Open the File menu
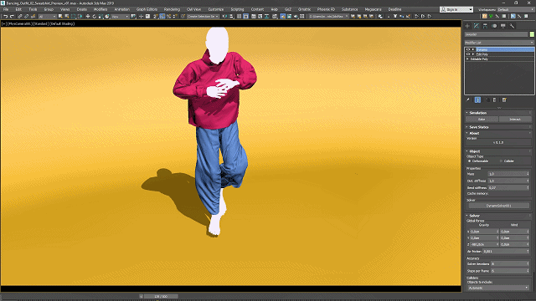Viewport: 536px width, 301px height. pos(6,9)
